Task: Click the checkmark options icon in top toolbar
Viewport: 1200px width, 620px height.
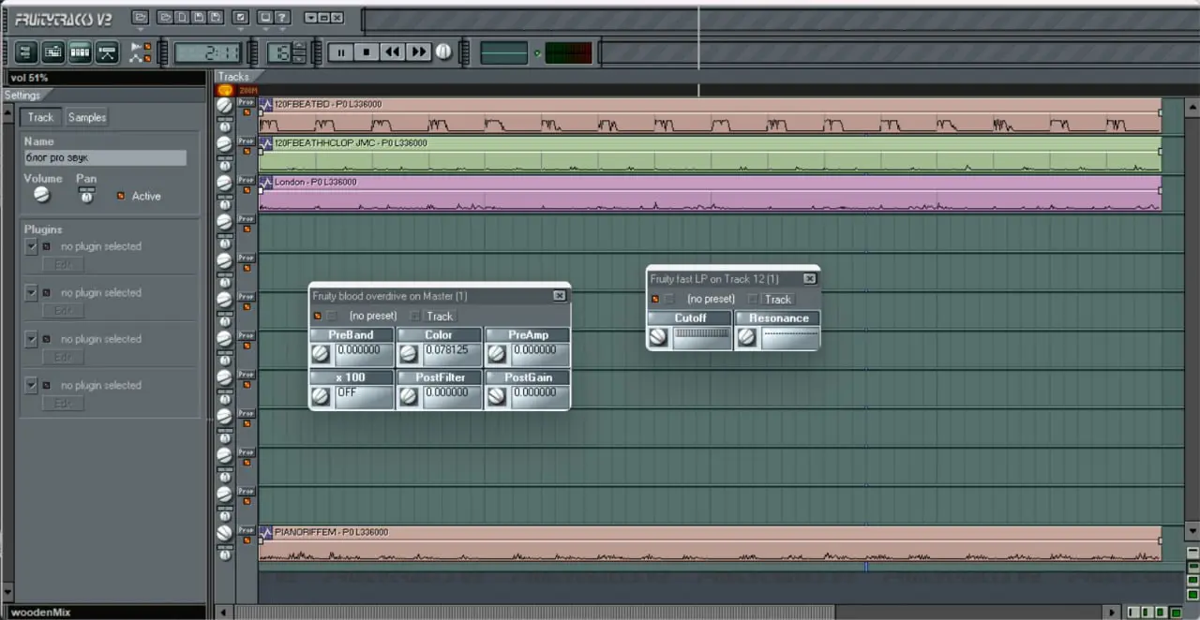Action: point(240,17)
